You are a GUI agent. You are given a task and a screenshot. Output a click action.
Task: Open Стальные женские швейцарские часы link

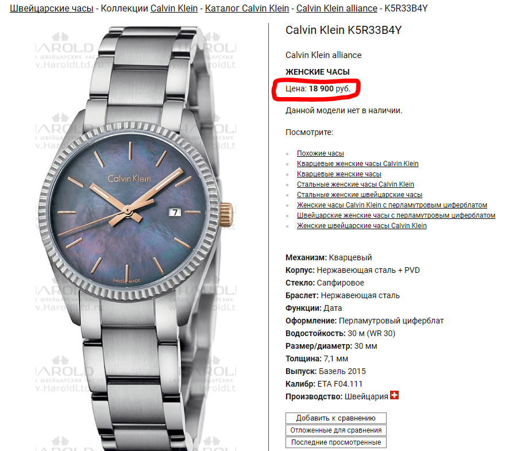pos(360,195)
